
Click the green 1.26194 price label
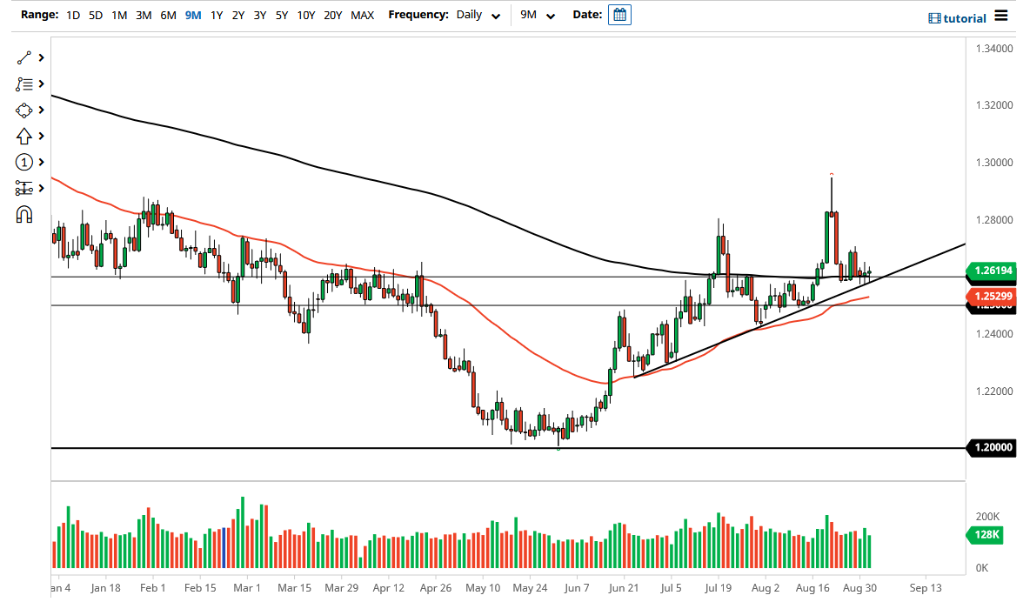(x=992, y=272)
